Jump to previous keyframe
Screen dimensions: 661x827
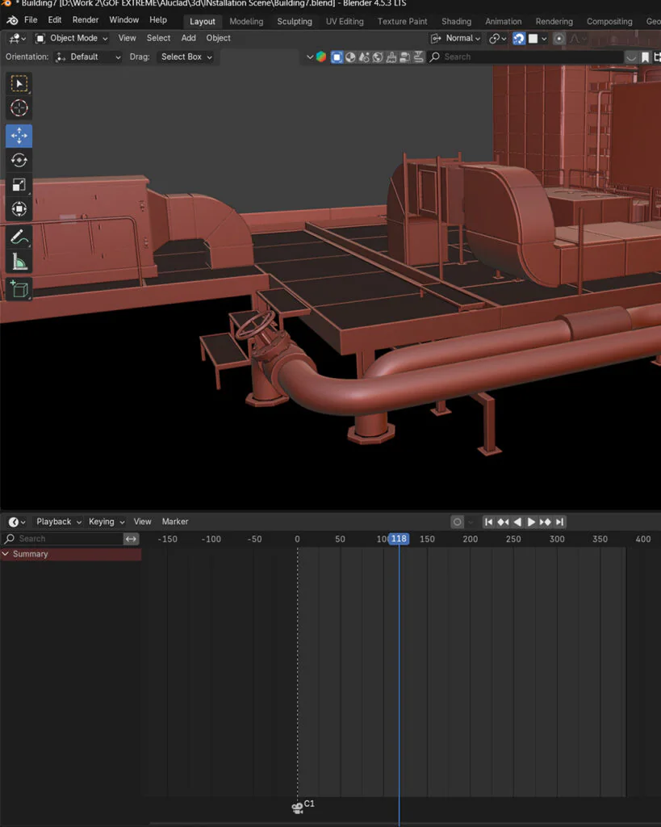(503, 523)
